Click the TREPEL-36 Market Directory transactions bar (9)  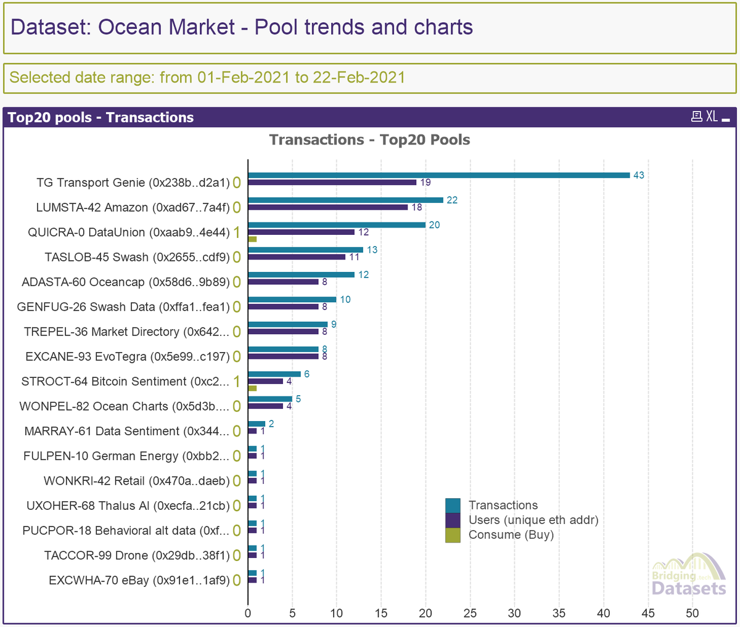pyautogui.click(x=288, y=324)
